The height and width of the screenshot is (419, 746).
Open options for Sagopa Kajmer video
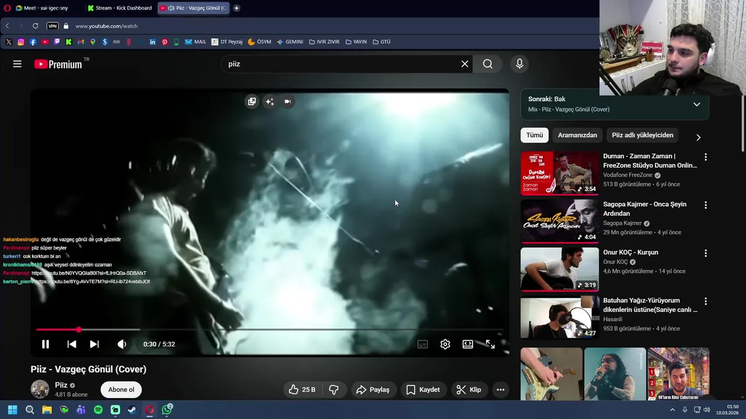pyautogui.click(x=705, y=205)
